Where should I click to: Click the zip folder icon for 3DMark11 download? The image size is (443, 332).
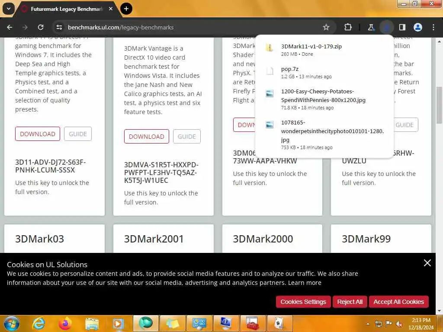point(270,48)
